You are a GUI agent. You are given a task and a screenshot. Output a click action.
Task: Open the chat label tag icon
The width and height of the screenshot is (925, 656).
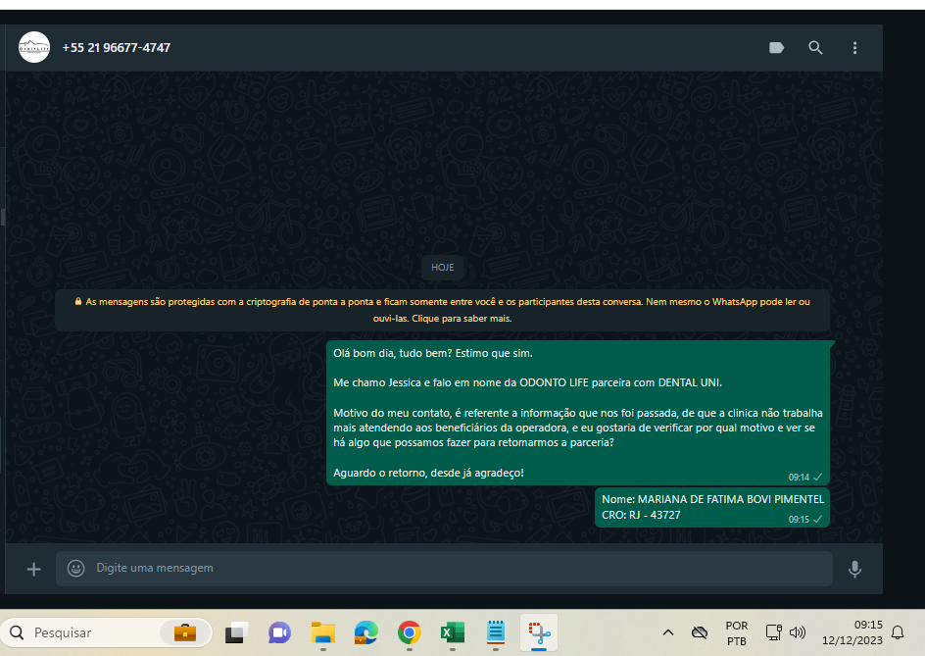pyautogui.click(x=776, y=48)
